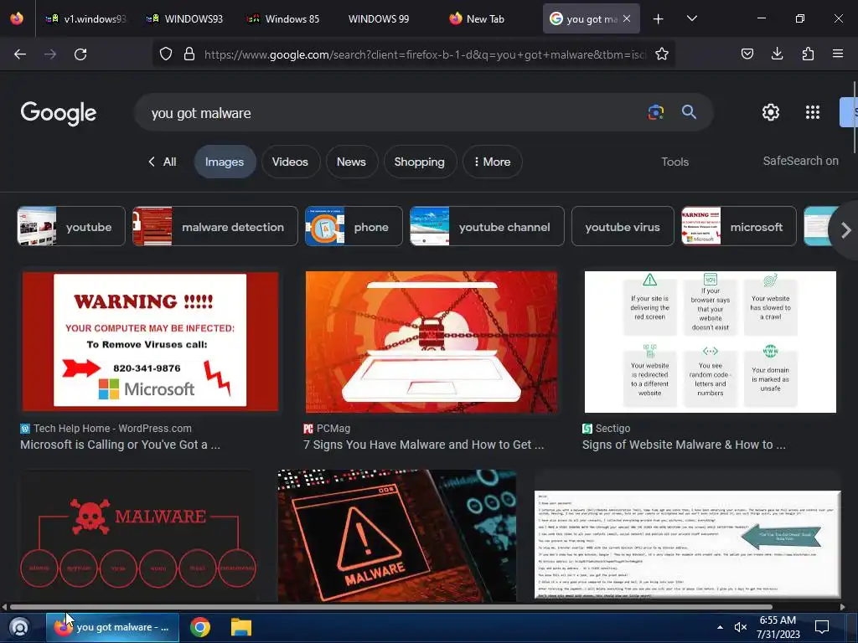Screen dimensions: 858x643
Task: Click the muted speaker volume tray icon
Action: 741,627
